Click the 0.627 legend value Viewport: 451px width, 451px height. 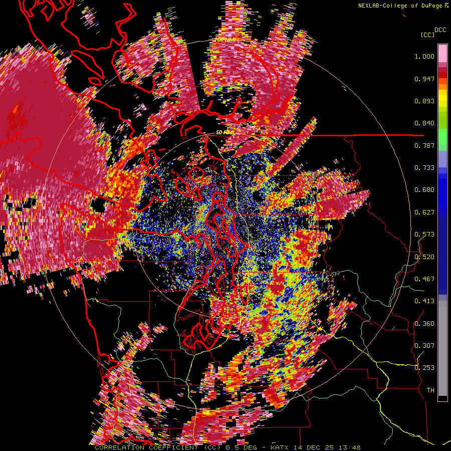click(x=424, y=212)
